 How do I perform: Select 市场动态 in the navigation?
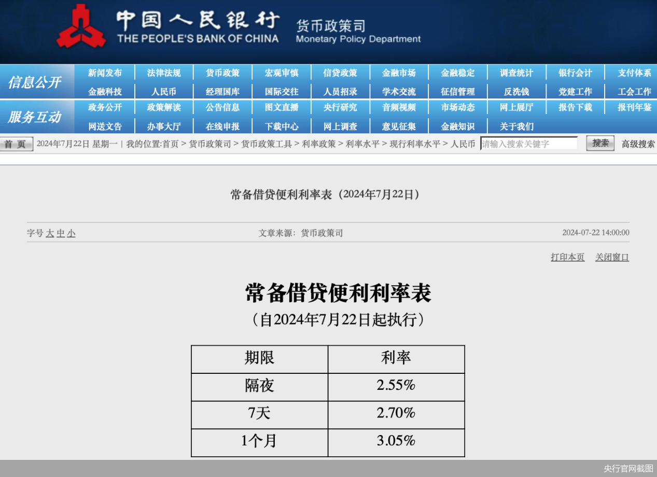point(458,107)
